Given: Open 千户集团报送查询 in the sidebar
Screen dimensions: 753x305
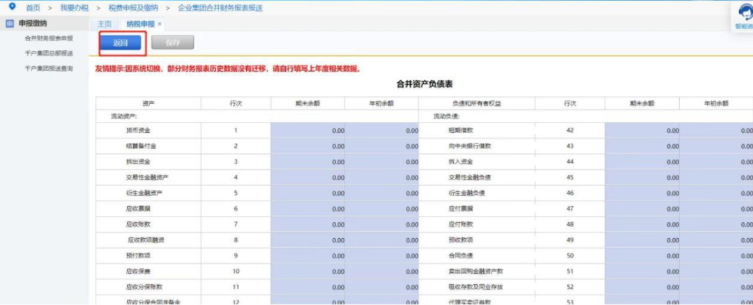Looking at the screenshot, I should [49, 68].
